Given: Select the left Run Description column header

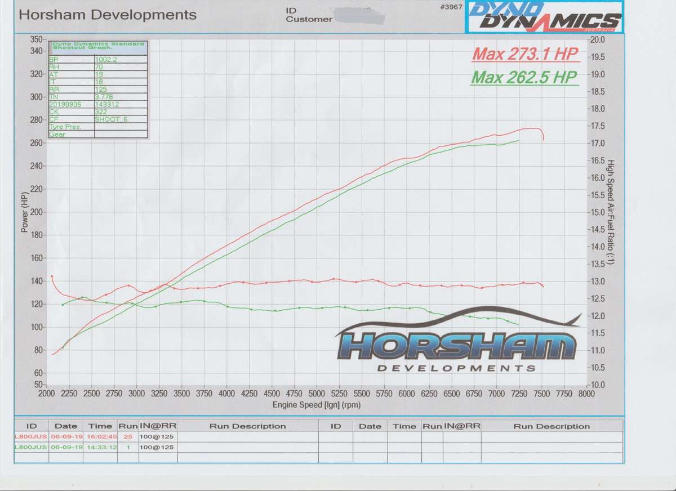Looking at the screenshot, I should coord(248,426).
